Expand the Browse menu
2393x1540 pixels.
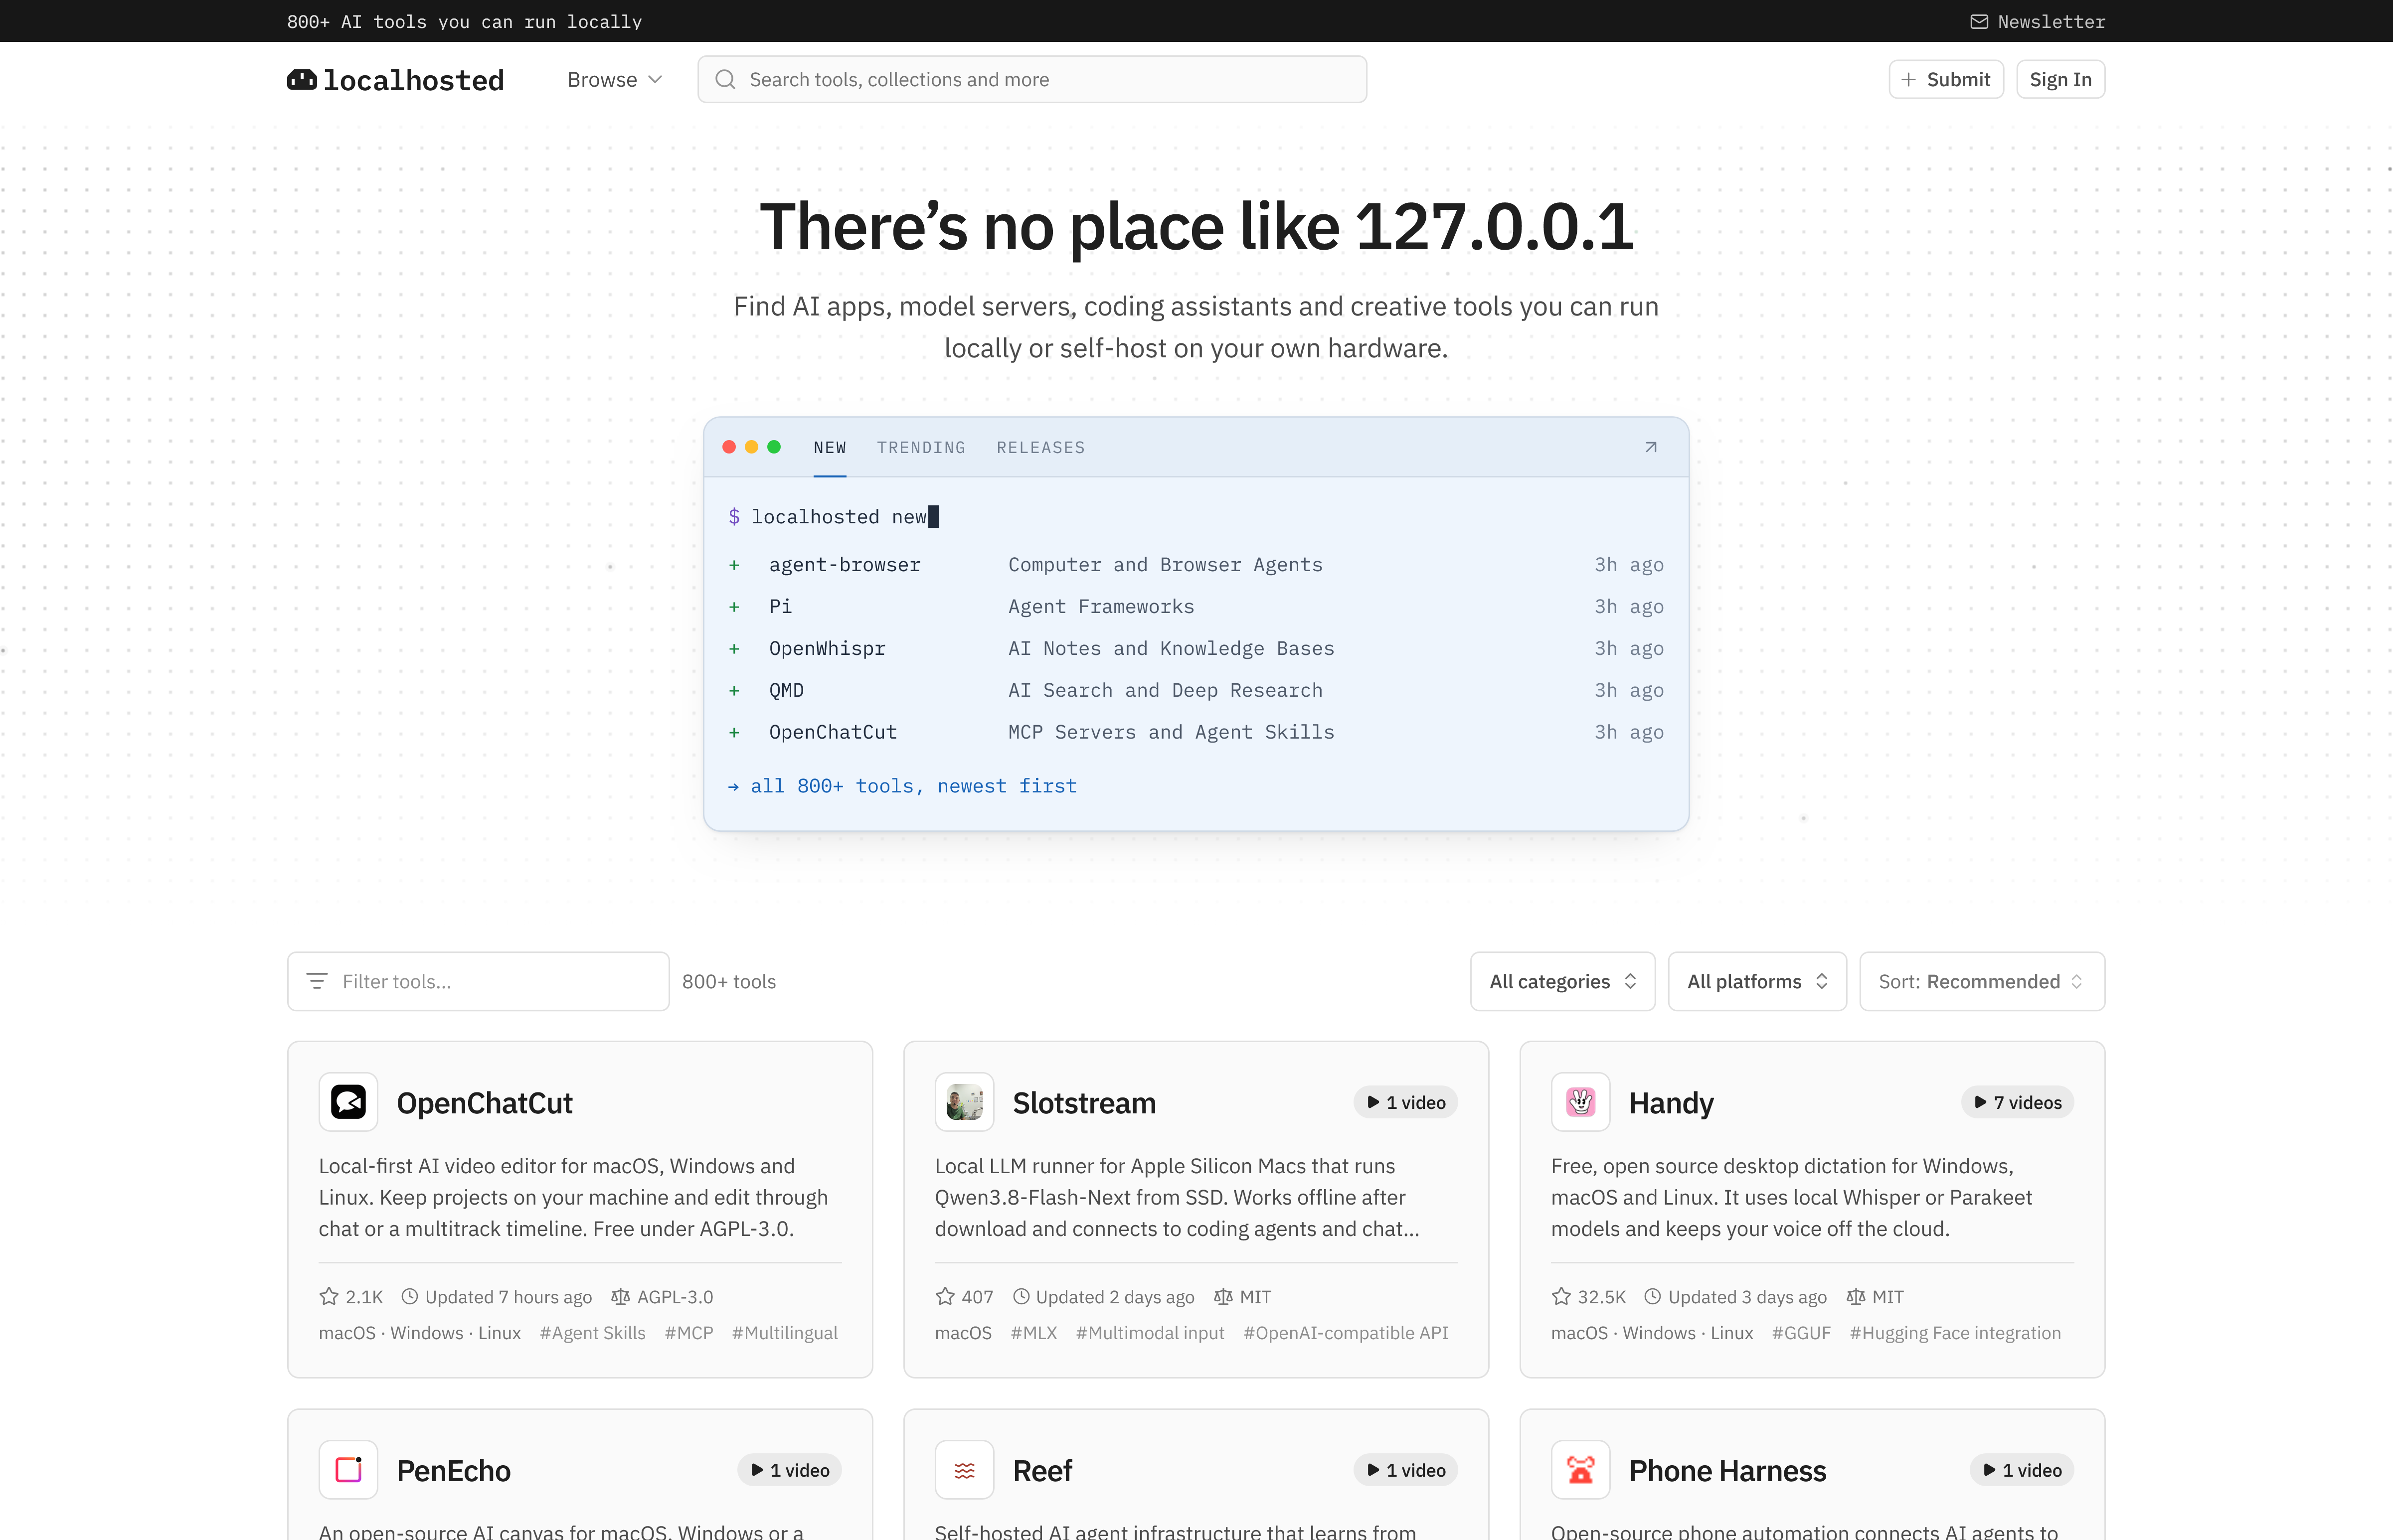coord(614,80)
